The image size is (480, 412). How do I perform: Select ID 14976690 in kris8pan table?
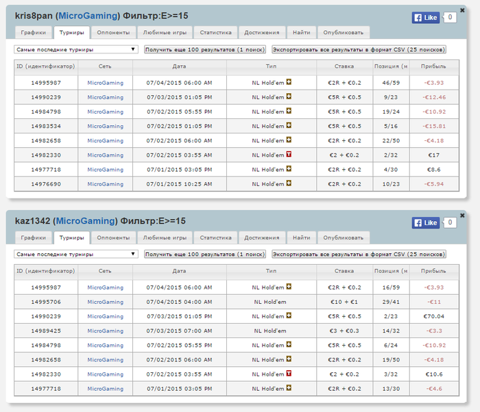(x=46, y=184)
